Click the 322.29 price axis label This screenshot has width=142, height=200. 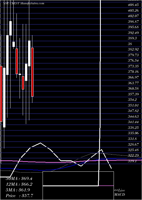pyautogui.click(x=133, y=155)
